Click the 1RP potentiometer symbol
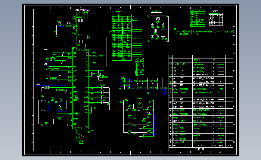Image resolution: width=261 pixels, height=160 pixels. coord(54,56)
